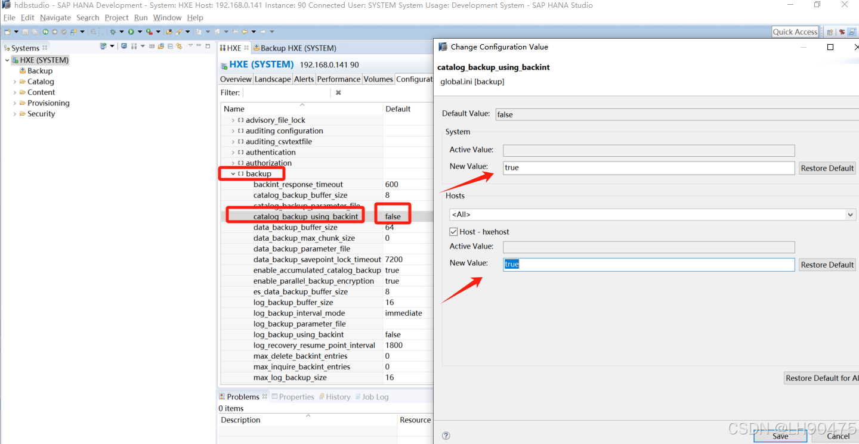Open the Hosts <All> dropdown

pyautogui.click(x=850, y=215)
